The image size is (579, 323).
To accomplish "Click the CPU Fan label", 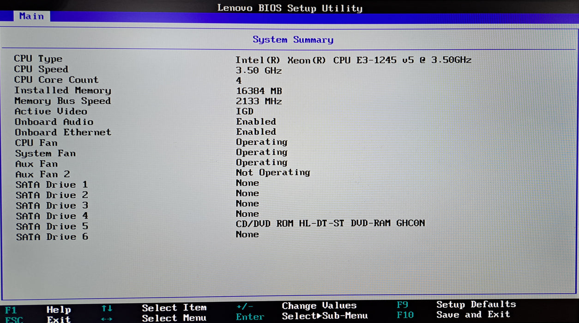I will [36, 143].
